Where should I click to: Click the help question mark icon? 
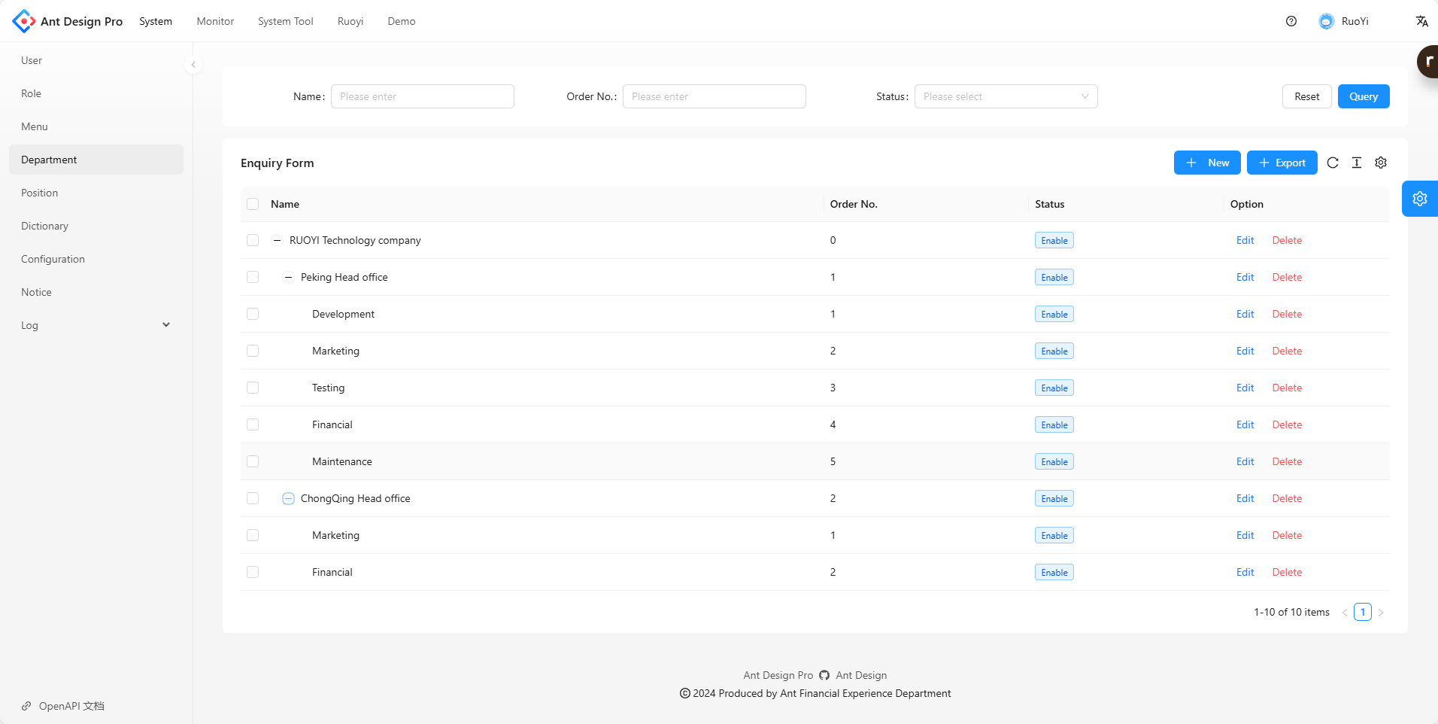1291,21
